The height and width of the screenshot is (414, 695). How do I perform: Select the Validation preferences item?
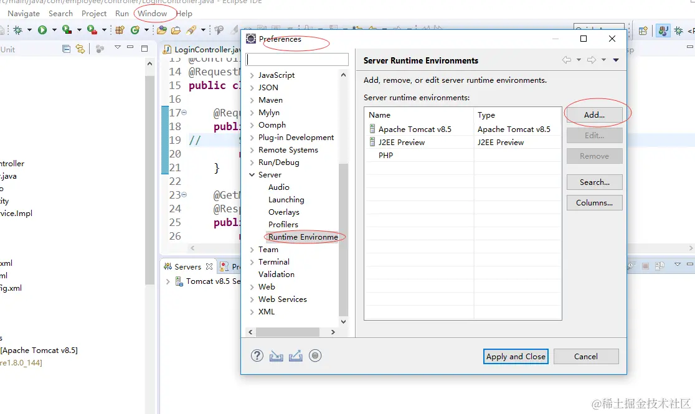tap(277, 275)
